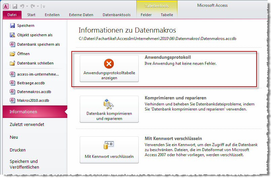Screen dimensions: 271x178
Task: Open the Datenbanktools ribbon tab
Action: (x=116, y=15)
